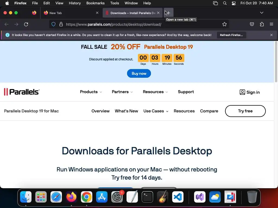Close the New Tab tab
Image resolution: width=278 pixels, height=208 pixels.
97,13
